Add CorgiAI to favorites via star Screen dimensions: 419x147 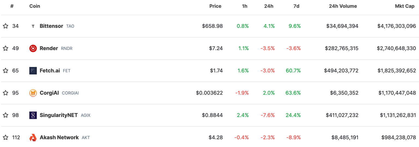point(5,93)
